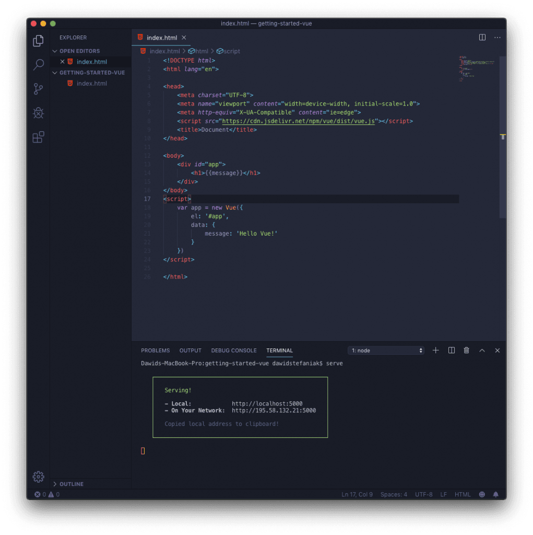The height and width of the screenshot is (535, 533).
Task: Open the Source Control view
Action: tap(38, 89)
